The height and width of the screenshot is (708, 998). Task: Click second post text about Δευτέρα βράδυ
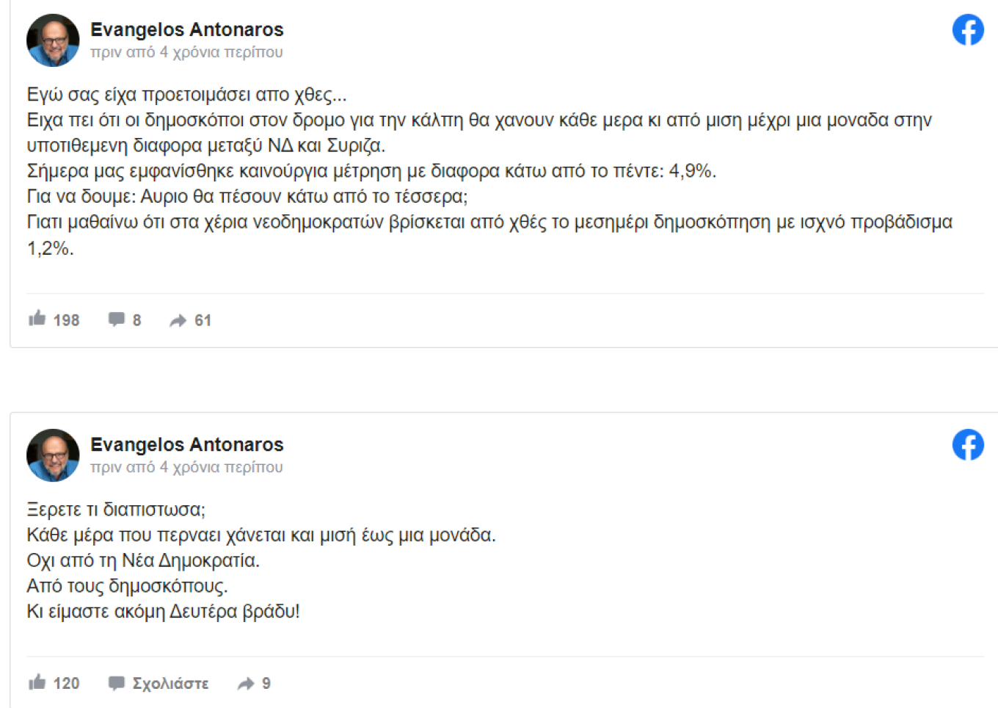pos(163,611)
